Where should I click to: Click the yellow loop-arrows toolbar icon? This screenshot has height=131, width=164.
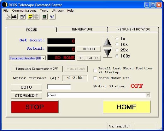click(30, 17)
